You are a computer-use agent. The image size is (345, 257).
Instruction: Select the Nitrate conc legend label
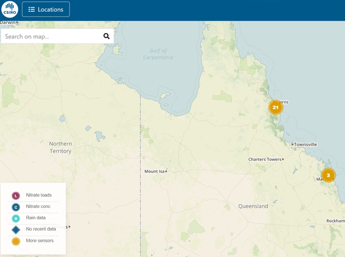coord(38,206)
